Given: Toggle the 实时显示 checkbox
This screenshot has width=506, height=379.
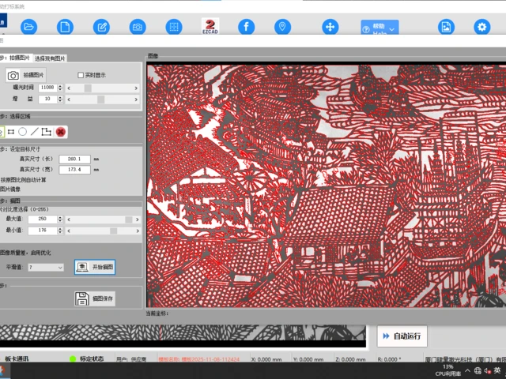Looking at the screenshot, I should (x=81, y=75).
